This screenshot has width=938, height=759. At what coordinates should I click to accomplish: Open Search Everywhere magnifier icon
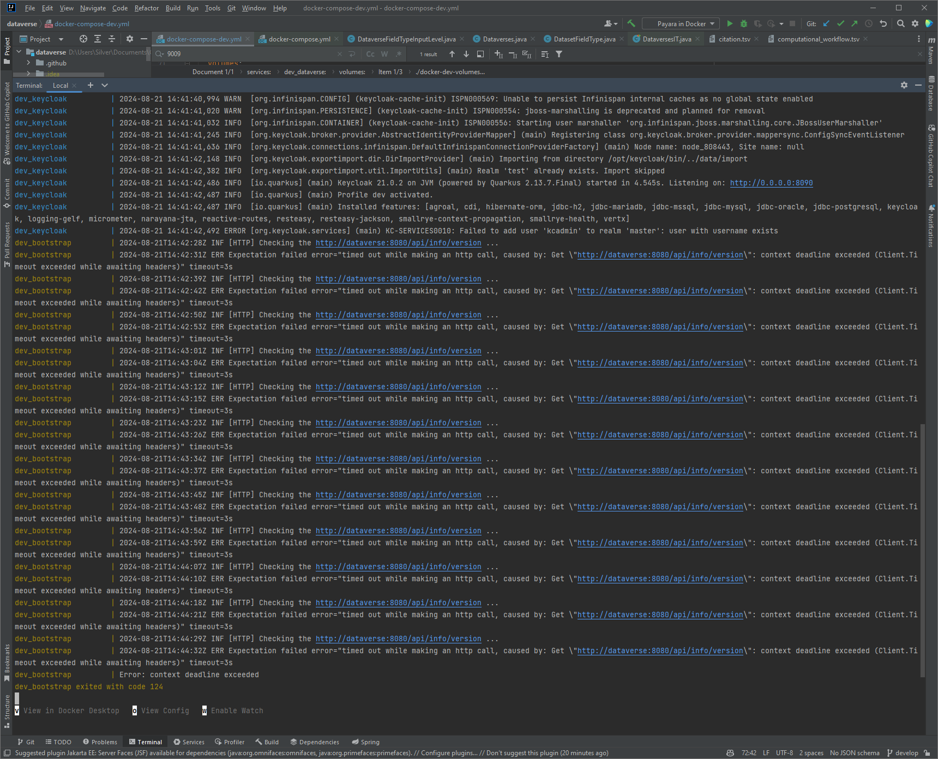coord(901,23)
